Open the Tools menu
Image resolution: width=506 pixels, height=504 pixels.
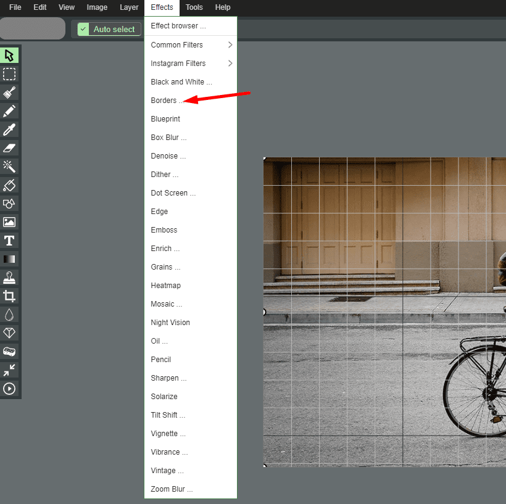194,7
